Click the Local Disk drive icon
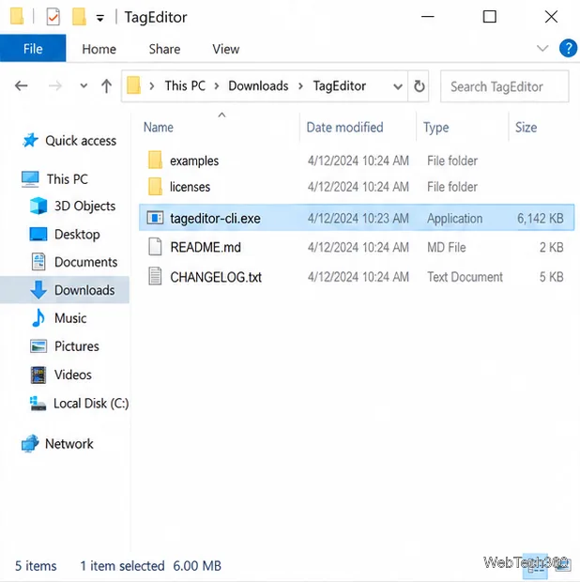This screenshot has width=580, height=582. pos(38,404)
